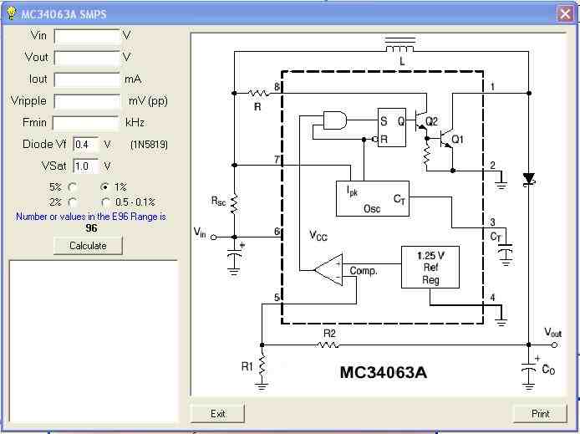The image size is (580, 434).
Task: Click the Vripple mV input field
Action: click(x=88, y=101)
